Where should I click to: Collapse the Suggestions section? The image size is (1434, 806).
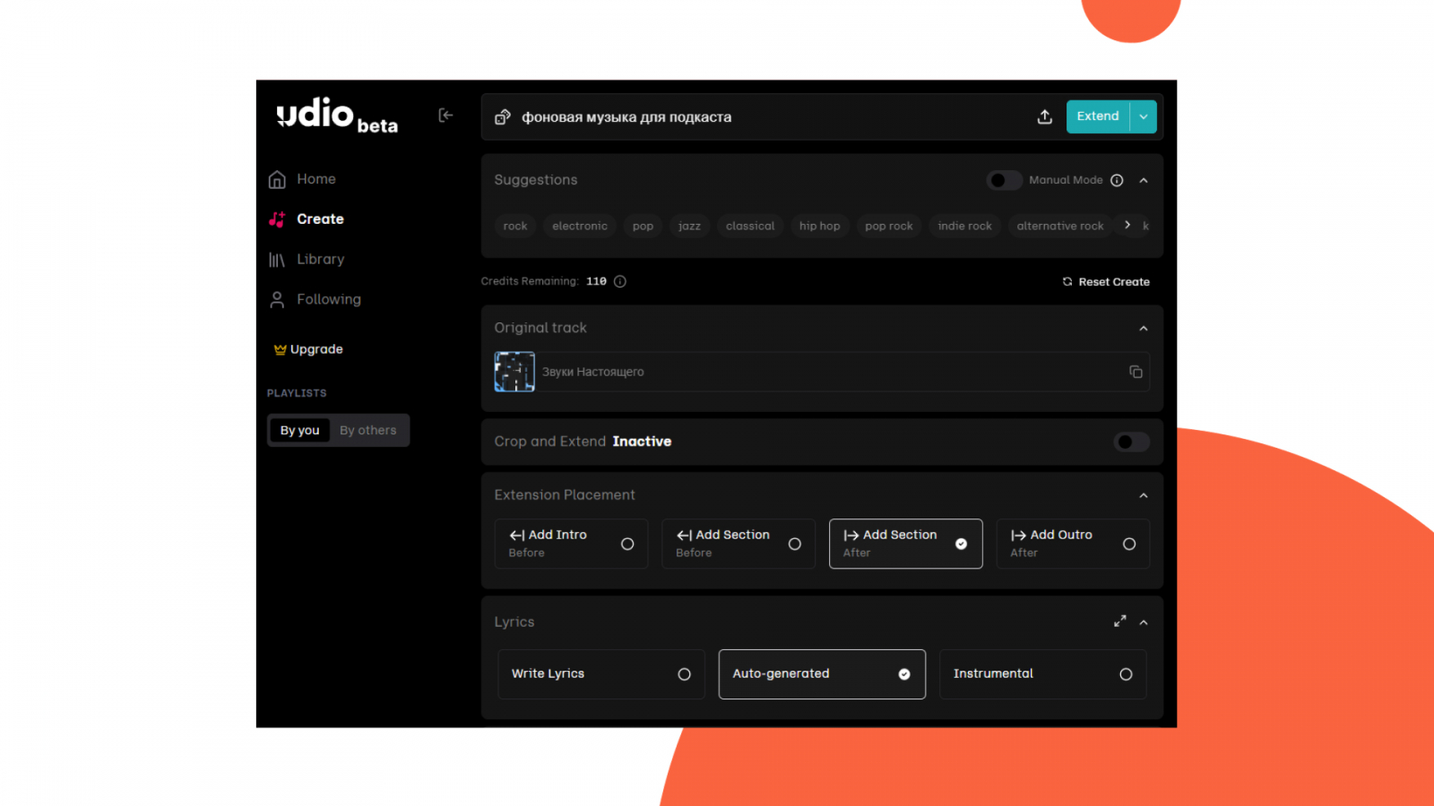(x=1144, y=181)
